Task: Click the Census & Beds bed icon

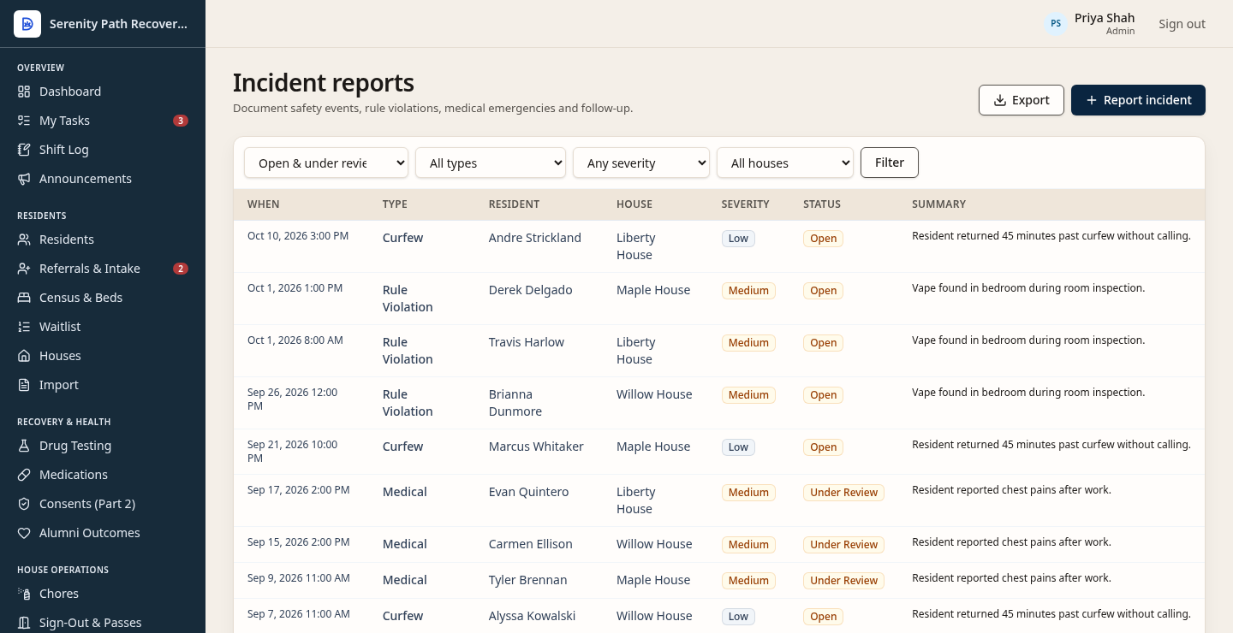Action: [24, 298]
